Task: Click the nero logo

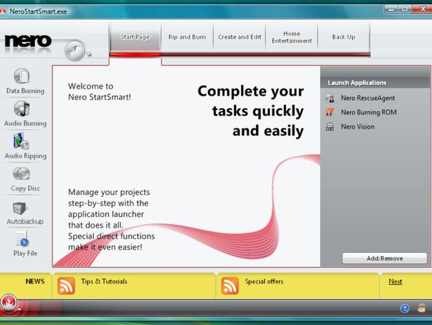Action: [28, 41]
